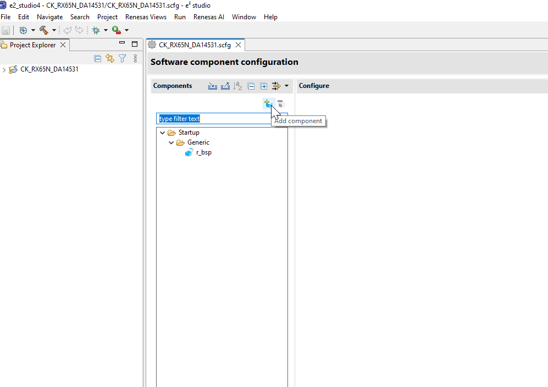Viewport: 548px width, 387px height.
Task: Click the Configure panel heading
Action: point(314,86)
